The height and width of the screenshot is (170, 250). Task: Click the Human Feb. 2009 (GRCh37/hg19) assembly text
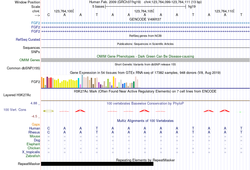point(115,2)
